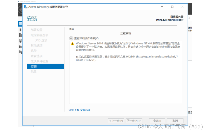Open the Local Server icon in Server Manager
The image size is (207, 132).
tap(20, 29)
